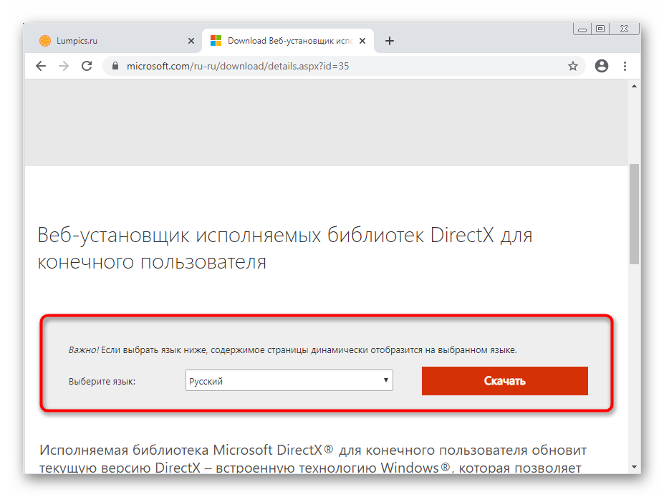Click the scrollbar up arrow
This screenshot has width=664, height=497.
click(x=634, y=87)
